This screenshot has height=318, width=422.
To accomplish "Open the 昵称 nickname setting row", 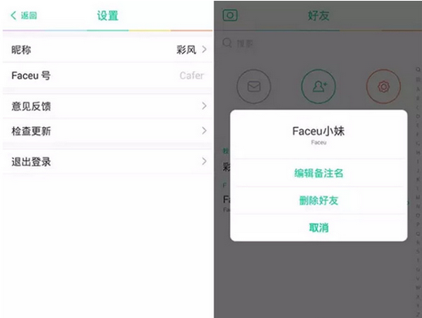I will pyautogui.click(x=108, y=50).
